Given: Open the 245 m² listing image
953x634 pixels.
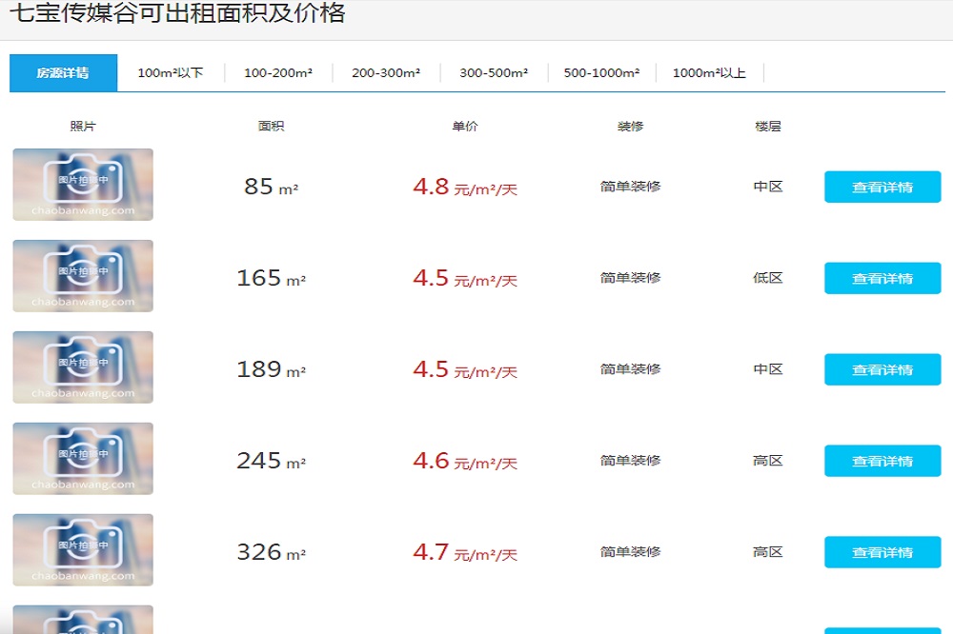Looking at the screenshot, I should (83, 459).
